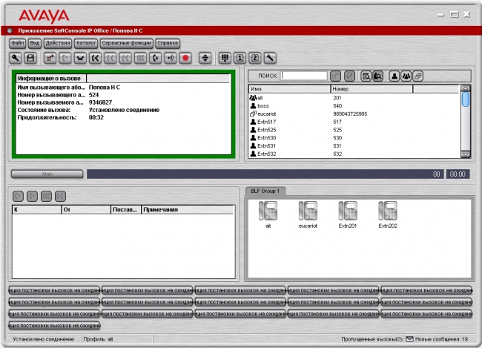The width and height of the screenshot is (482, 348).
Task: Show users only in directory icon
Action: coord(394,76)
